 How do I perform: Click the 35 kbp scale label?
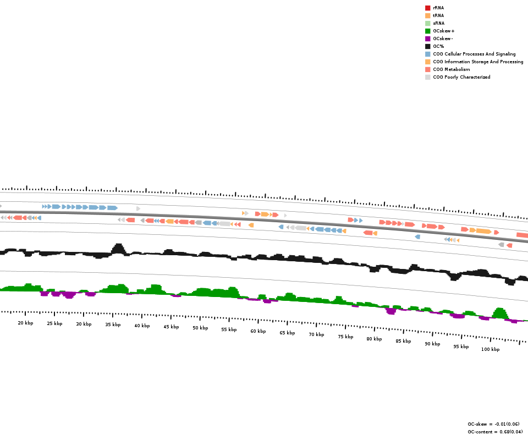[113, 324]
